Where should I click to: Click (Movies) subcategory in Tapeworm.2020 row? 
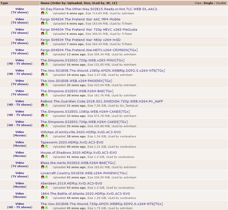20,146
